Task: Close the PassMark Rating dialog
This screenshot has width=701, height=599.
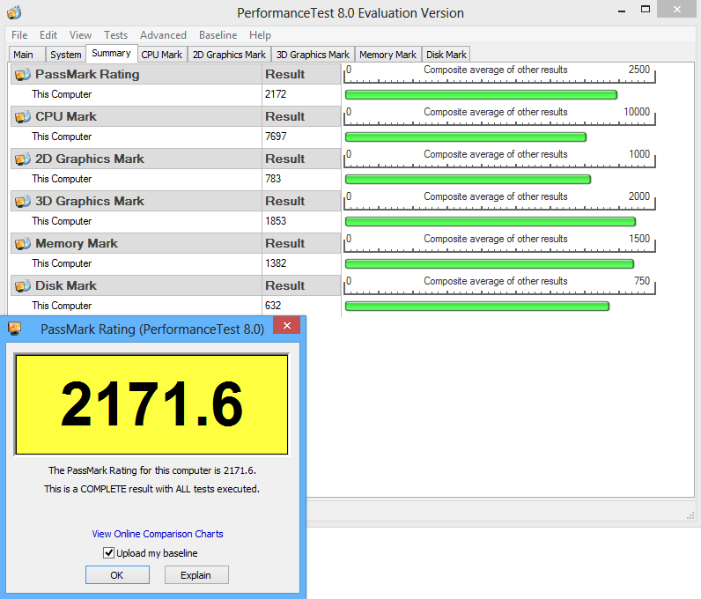Action: (x=286, y=326)
